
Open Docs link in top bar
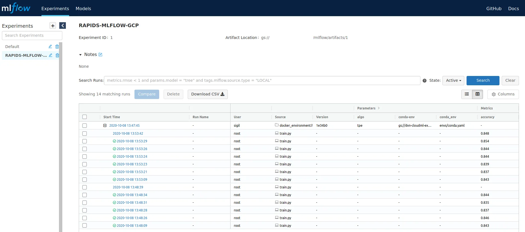pos(513,9)
